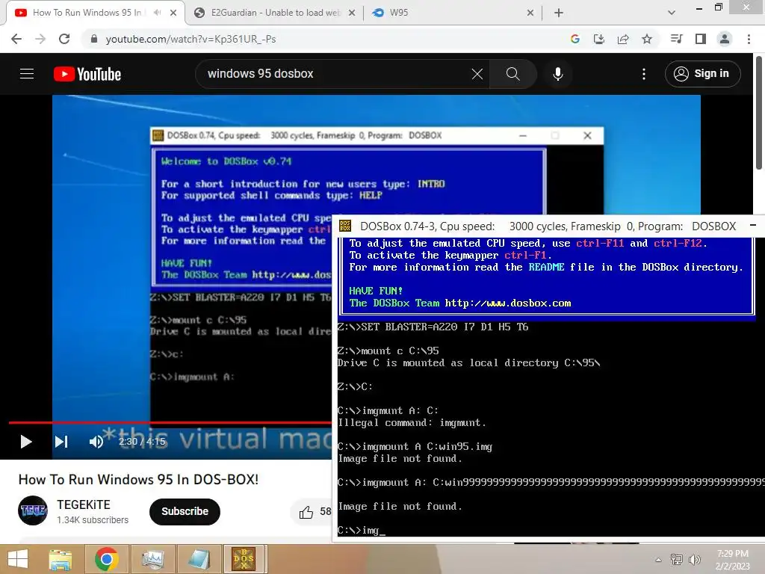Open volume control tray icon
The height and width of the screenshot is (574, 765).
tap(694, 560)
